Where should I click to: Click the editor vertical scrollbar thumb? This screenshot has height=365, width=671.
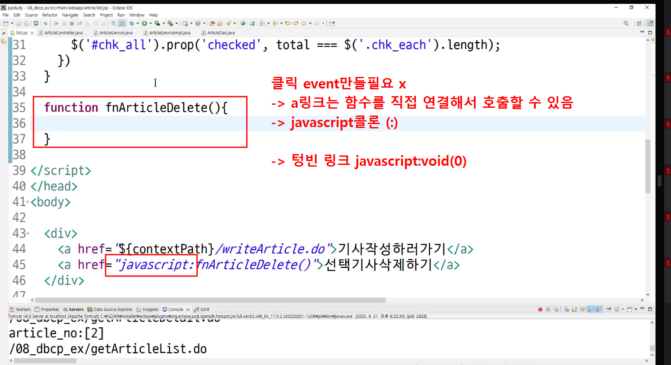tap(648, 166)
